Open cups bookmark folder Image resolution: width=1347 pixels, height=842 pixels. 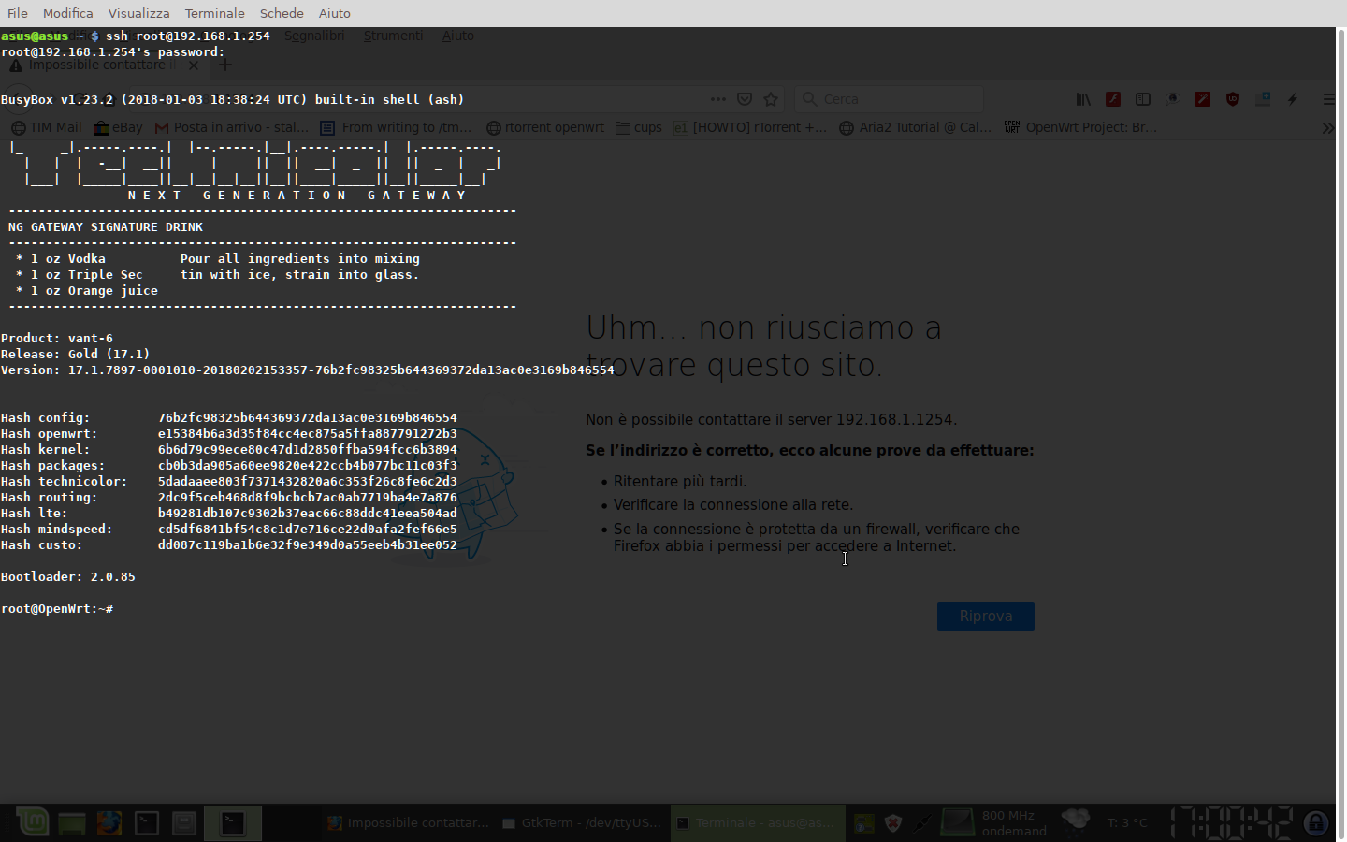(639, 127)
